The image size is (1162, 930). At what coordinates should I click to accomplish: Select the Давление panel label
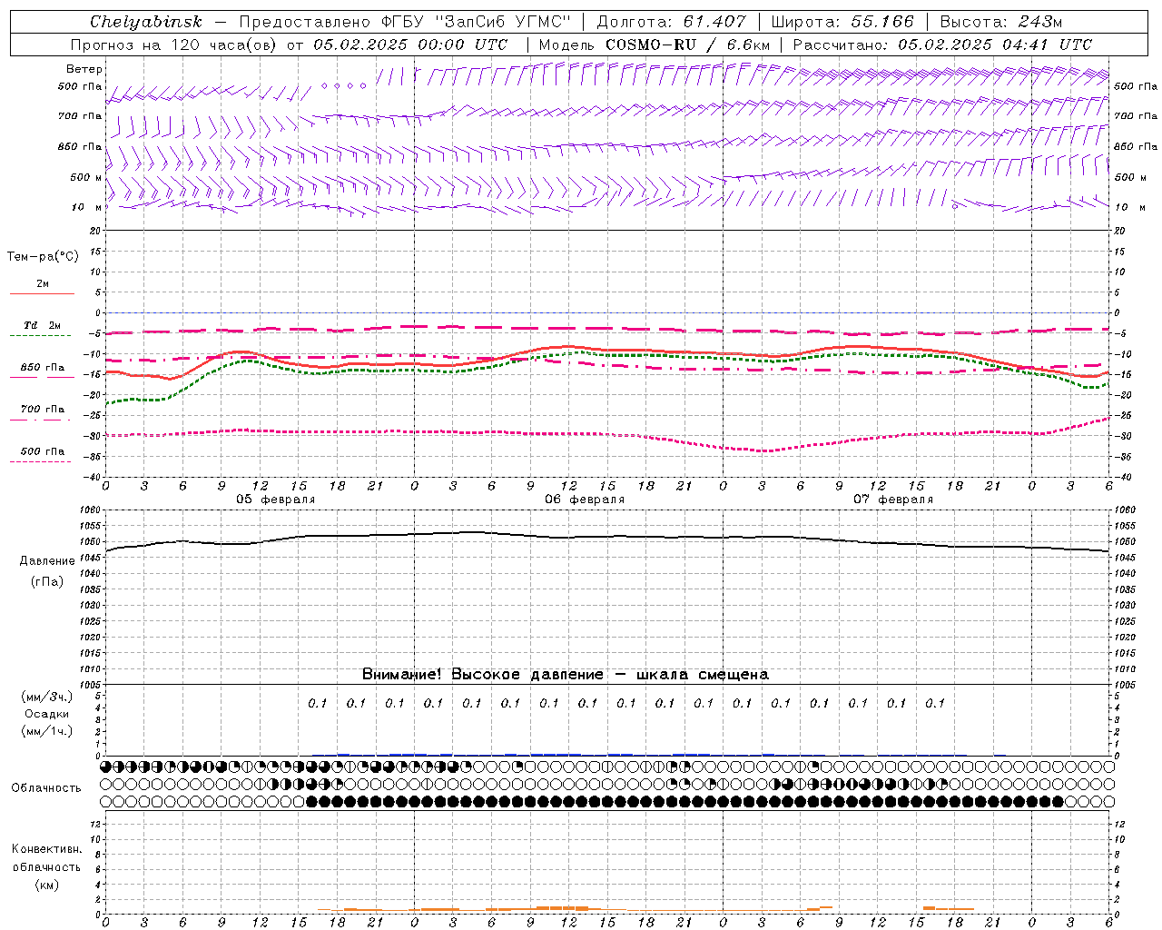pos(47,561)
